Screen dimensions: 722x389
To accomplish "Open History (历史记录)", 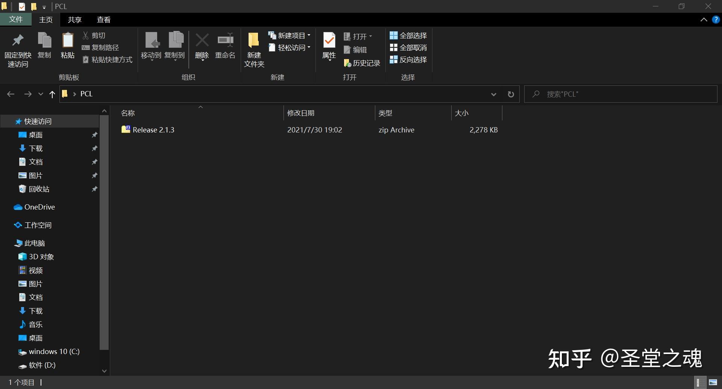I will coord(362,63).
